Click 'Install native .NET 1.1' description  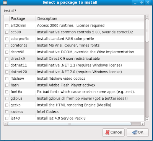tap(80, 66)
